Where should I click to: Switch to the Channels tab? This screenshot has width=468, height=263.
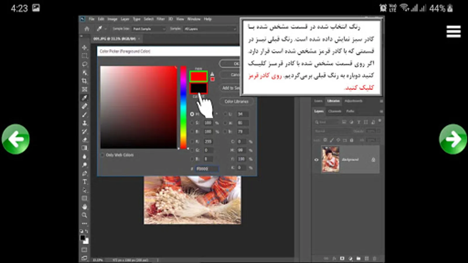click(335, 111)
